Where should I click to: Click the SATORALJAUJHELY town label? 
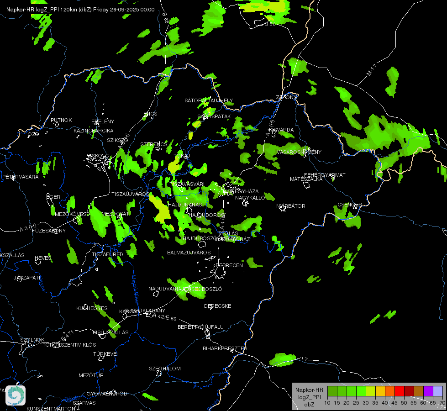click(x=209, y=100)
